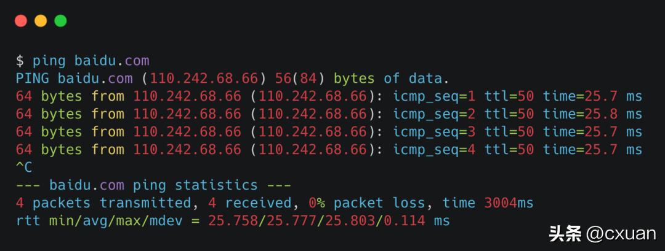Click the "rtt min/avg/max/mdev" label

(x=99, y=220)
